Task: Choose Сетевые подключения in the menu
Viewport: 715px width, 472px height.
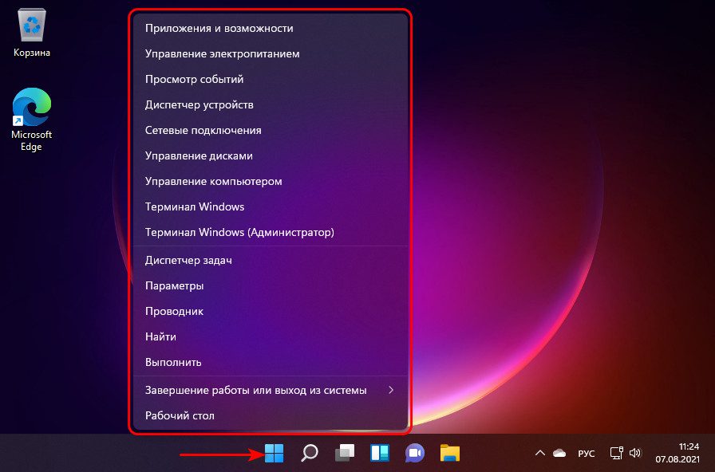Action: point(271,130)
